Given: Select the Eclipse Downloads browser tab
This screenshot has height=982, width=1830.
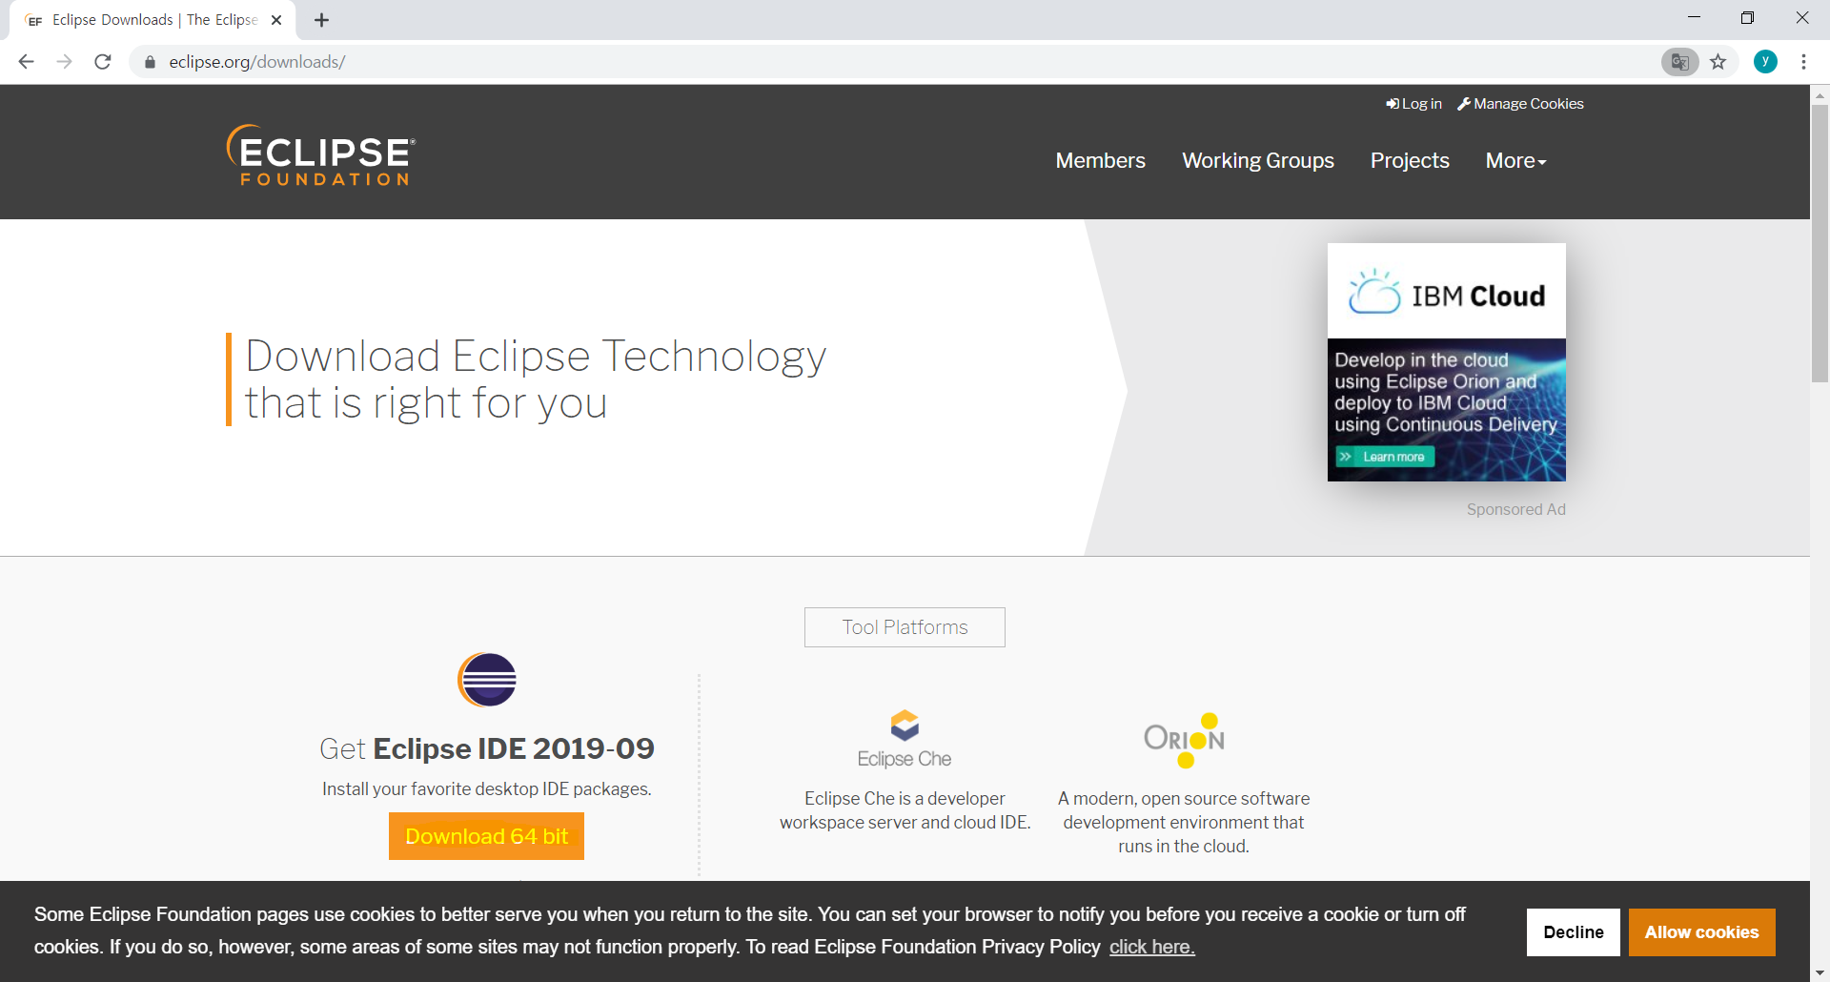Looking at the screenshot, I should coord(152,20).
